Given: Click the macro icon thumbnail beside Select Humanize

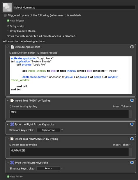Looking at the screenshot, I should coord(7,7).
